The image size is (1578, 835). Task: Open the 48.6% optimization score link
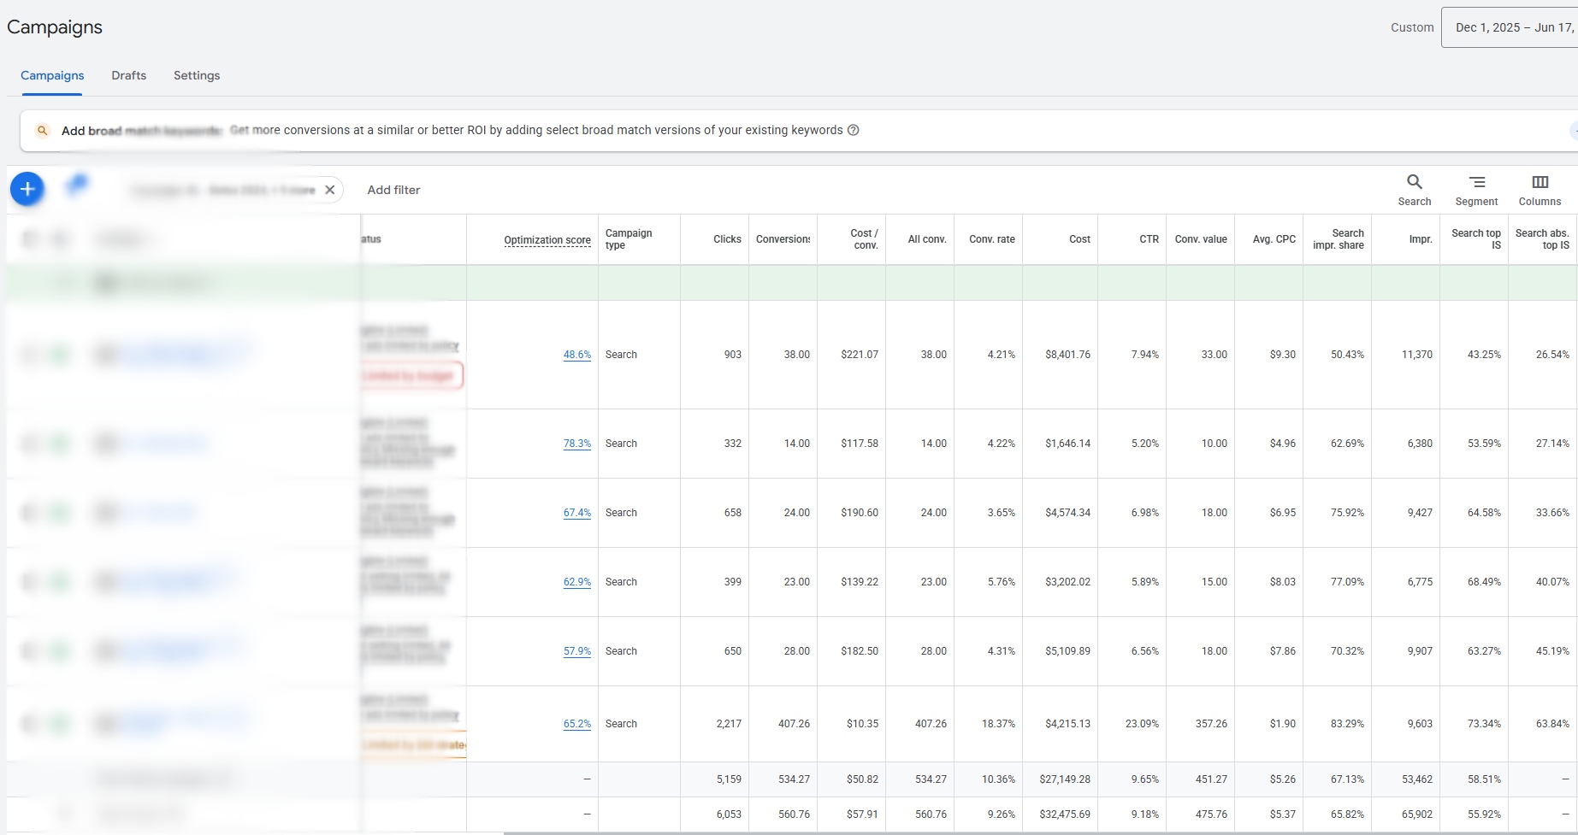coord(577,355)
